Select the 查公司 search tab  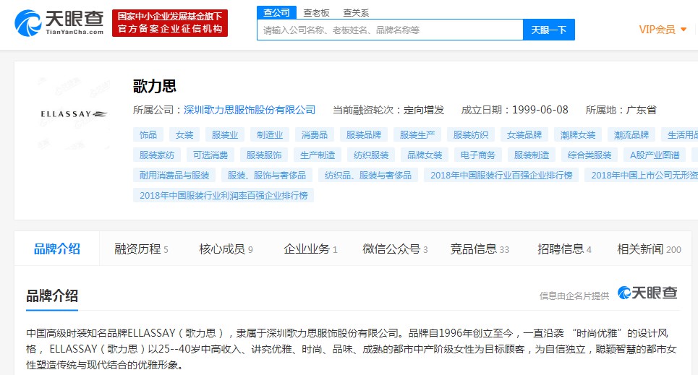(x=276, y=12)
